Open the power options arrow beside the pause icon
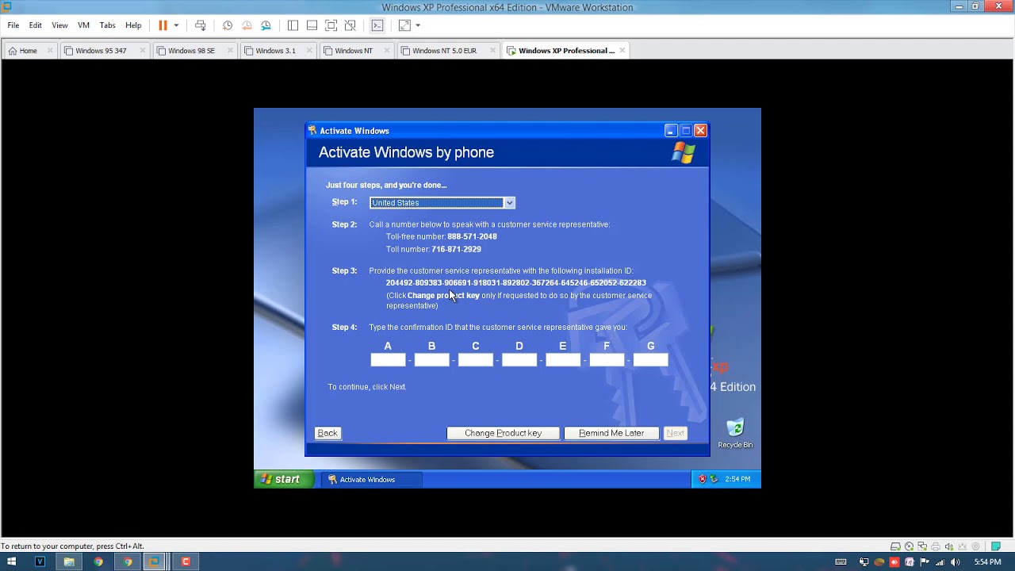1015x571 pixels. pyautogui.click(x=176, y=25)
